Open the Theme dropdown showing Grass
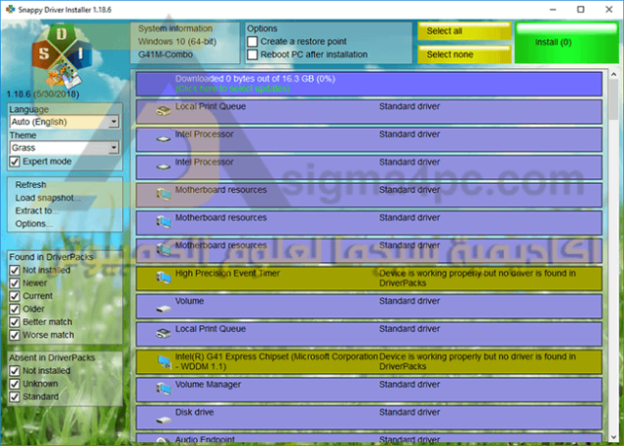Screen dimensions: 624x446 pos(64,148)
